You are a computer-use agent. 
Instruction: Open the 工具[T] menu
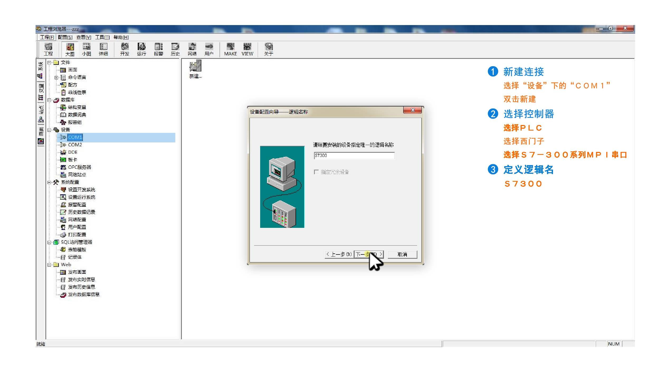point(102,37)
